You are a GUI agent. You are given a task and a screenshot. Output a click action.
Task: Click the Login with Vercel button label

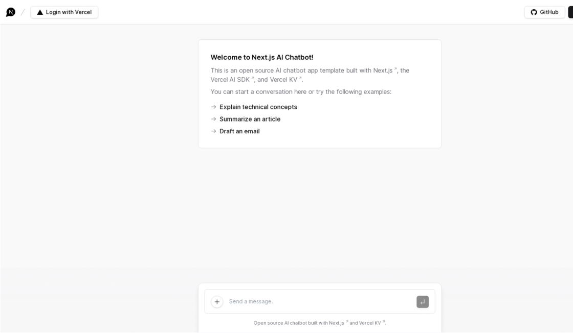click(69, 12)
